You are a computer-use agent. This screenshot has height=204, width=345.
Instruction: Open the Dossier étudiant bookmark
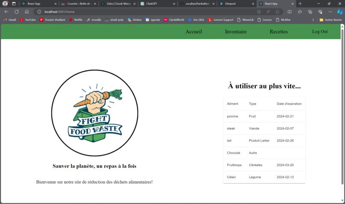pyautogui.click(x=52, y=20)
